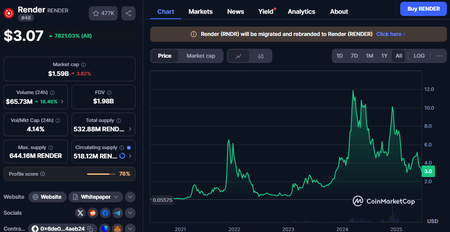Click the #48 rank badge
Screen dimensions: 450x232
pyautogui.click(x=26, y=18)
